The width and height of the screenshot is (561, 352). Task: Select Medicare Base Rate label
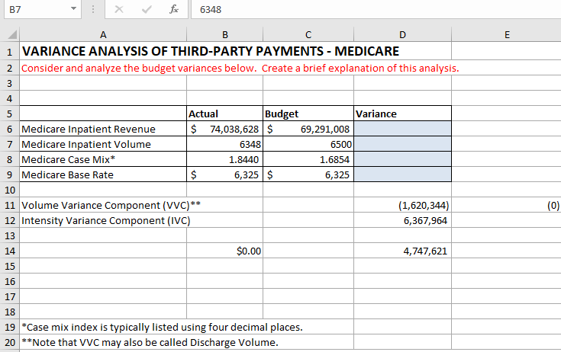tap(103, 174)
